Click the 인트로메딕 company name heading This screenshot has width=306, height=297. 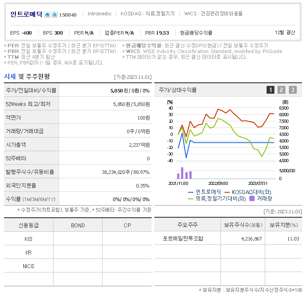tap(26, 14)
